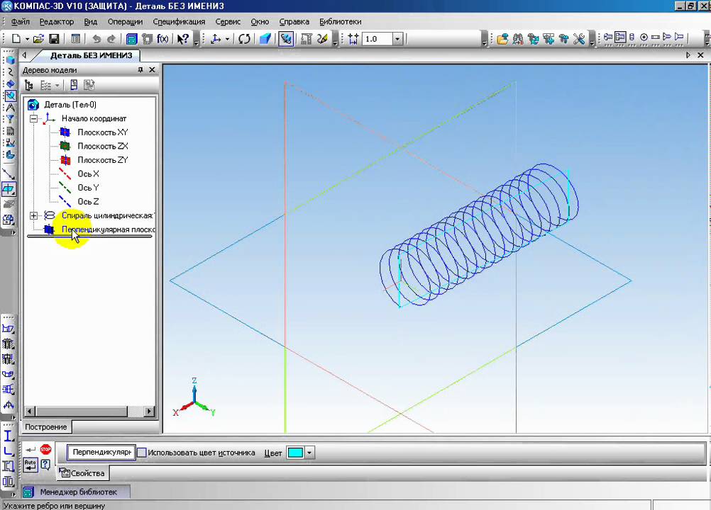Image resolution: width=711 pixels, height=510 pixels.
Task: Click the Менеджер библиотек button
Action: click(x=75, y=492)
